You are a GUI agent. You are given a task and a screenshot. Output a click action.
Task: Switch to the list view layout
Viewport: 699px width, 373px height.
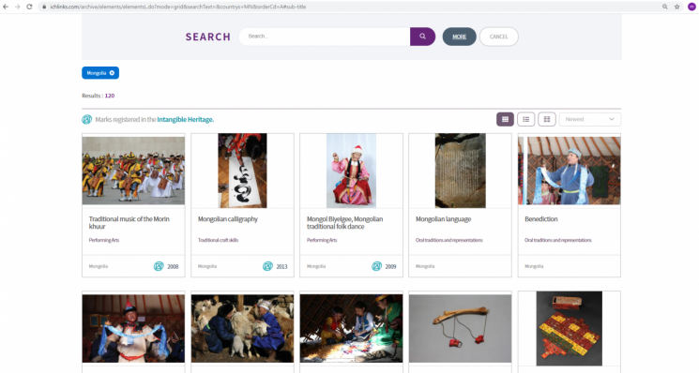(x=526, y=119)
